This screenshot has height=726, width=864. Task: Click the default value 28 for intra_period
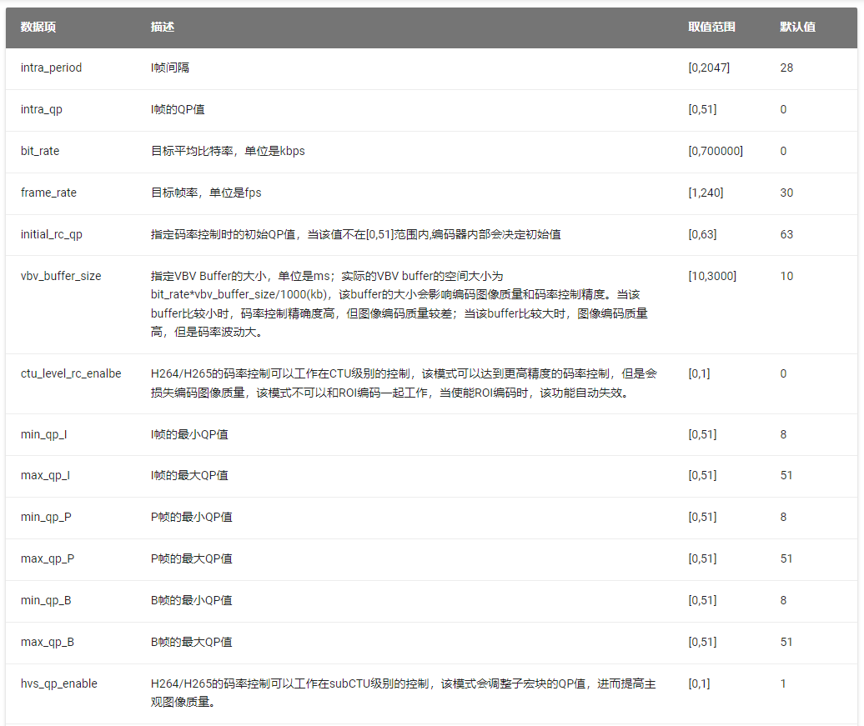(x=786, y=68)
